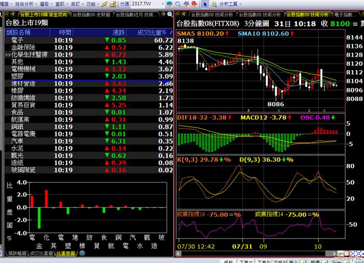
Task: Switch to 漲跌幅圖 bottom tab
Action: (x=17, y=253)
